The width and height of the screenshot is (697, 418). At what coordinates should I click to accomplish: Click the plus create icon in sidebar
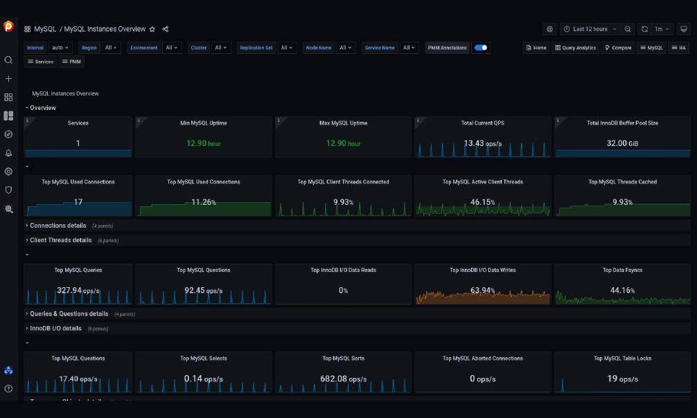click(x=8, y=79)
